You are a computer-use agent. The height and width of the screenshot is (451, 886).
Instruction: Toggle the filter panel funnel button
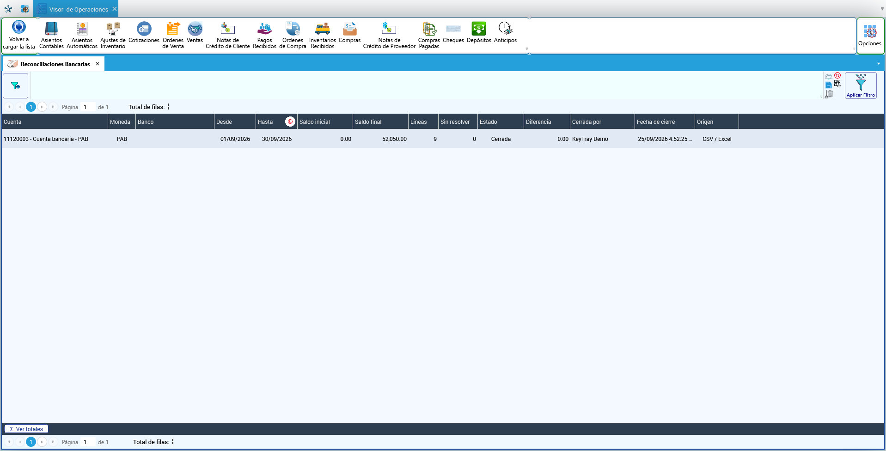(16, 85)
